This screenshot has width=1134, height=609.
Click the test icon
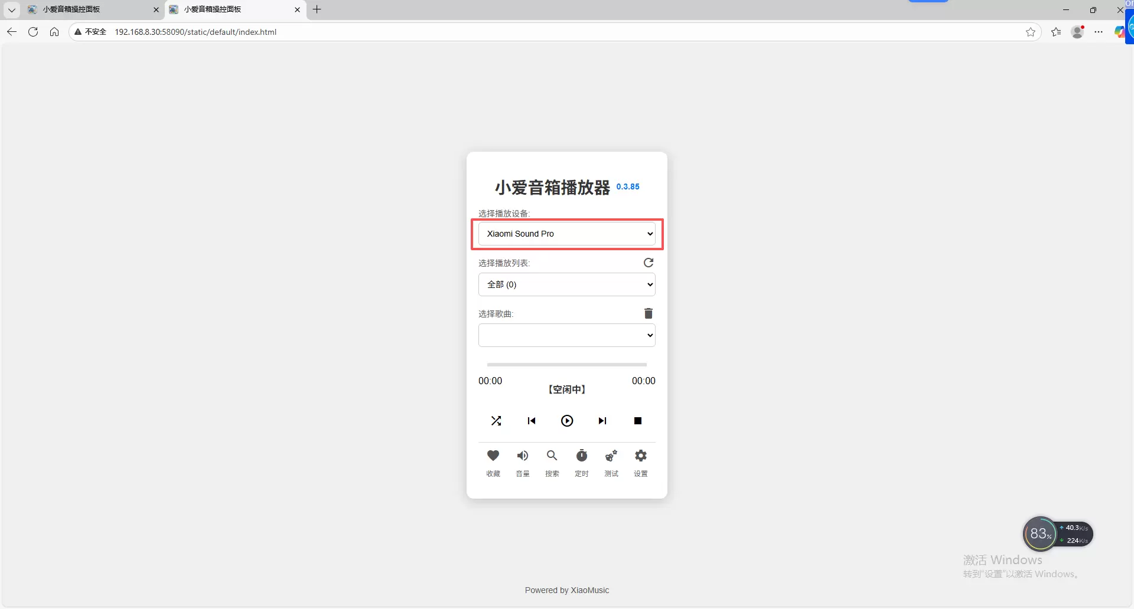click(x=611, y=456)
